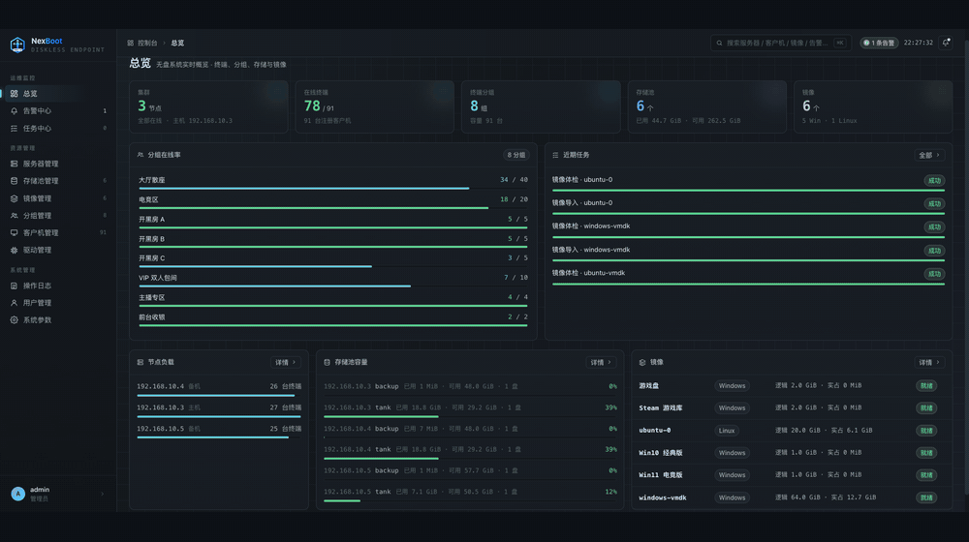
Task: Click the NexBoot logo icon
Action: coord(17,45)
